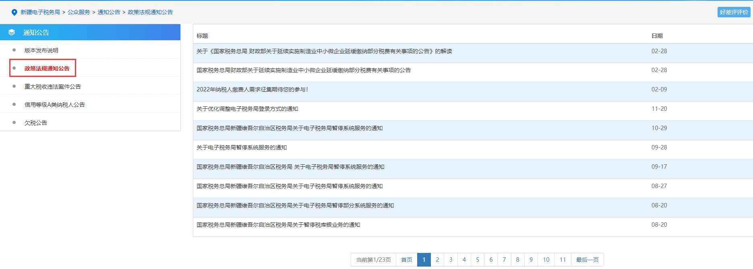753x269 pixels.
Task: Go to page 6
Action: tap(491, 260)
